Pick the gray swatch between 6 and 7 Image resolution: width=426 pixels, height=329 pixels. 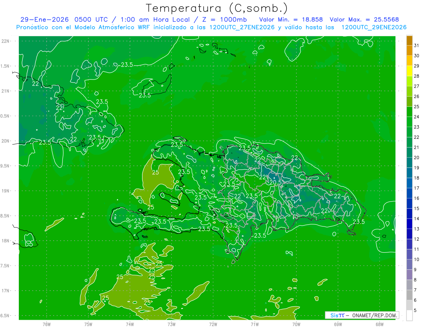pyautogui.click(x=410, y=295)
